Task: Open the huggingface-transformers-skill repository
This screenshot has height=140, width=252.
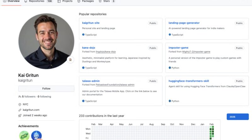Action: pos(189,81)
